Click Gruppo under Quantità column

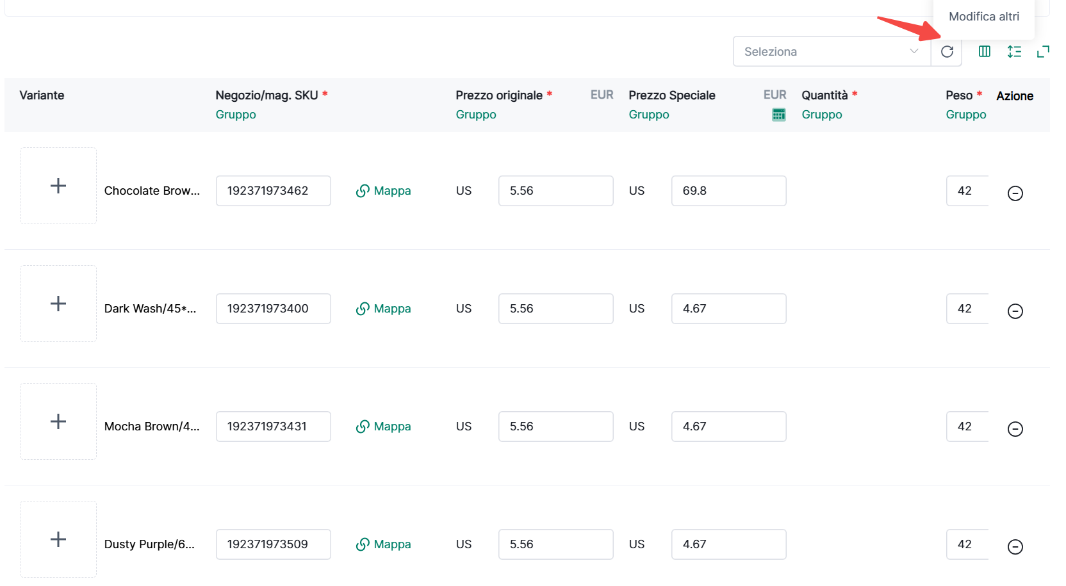tap(821, 115)
